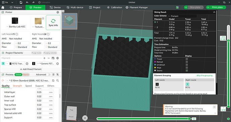Image resolution: width=231 pixels, height=122 pixels.
Task: Open the Strength settings tab
Action: point(17,86)
